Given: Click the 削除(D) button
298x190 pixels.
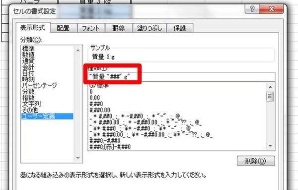Looking at the screenshot, I should pyautogui.click(x=256, y=161).
